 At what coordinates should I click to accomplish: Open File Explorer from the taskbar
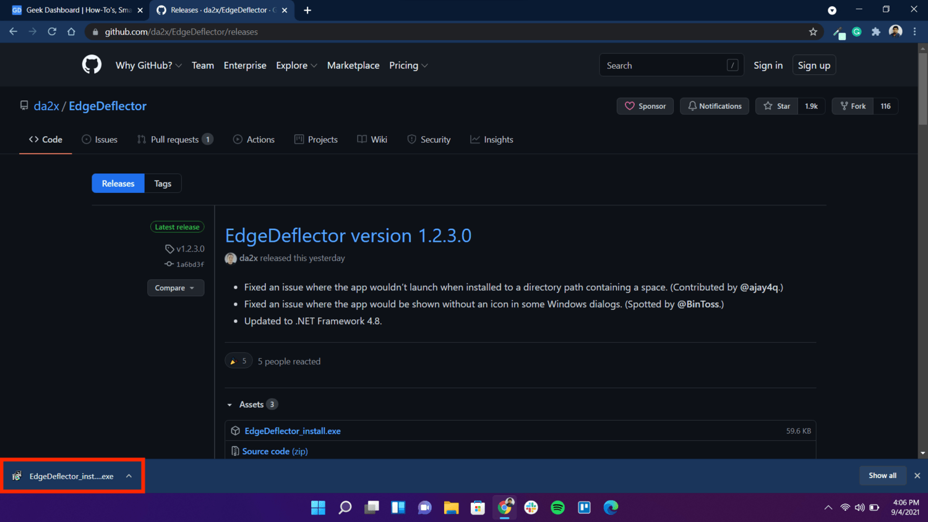pyautogui.click(x=451, y=508)
